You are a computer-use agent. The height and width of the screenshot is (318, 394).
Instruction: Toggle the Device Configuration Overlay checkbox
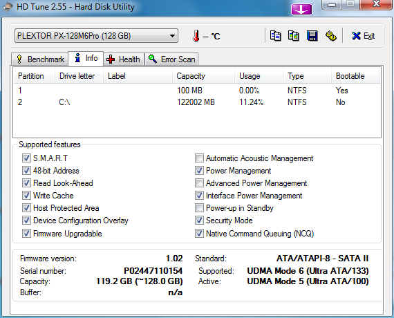(x=26, y=221)
